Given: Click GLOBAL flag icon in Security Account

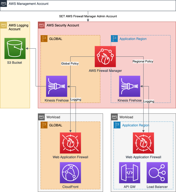Looking at the screenshot, I should (x=44, y=39).
